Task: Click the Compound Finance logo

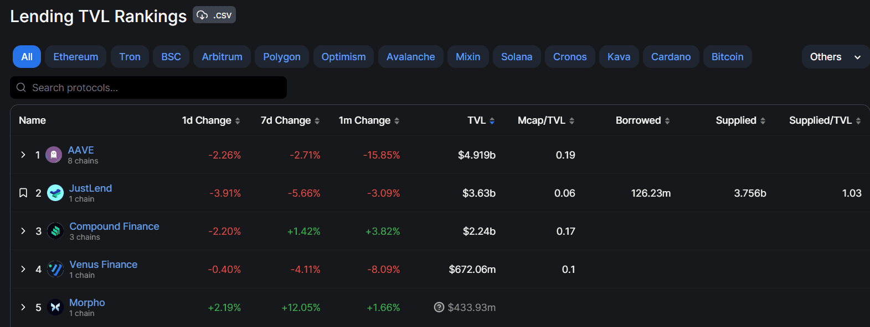Action: 55,231
